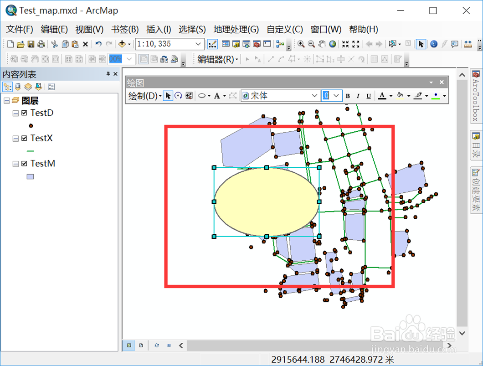Uncheck the TestD layer visibility
This screenshot has height=366, width=483.
(x=24, y=113)
